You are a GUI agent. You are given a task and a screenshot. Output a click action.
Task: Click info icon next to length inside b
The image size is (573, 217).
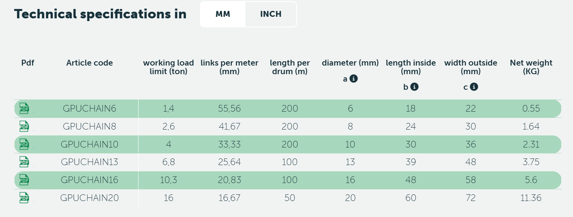(414, 87)
